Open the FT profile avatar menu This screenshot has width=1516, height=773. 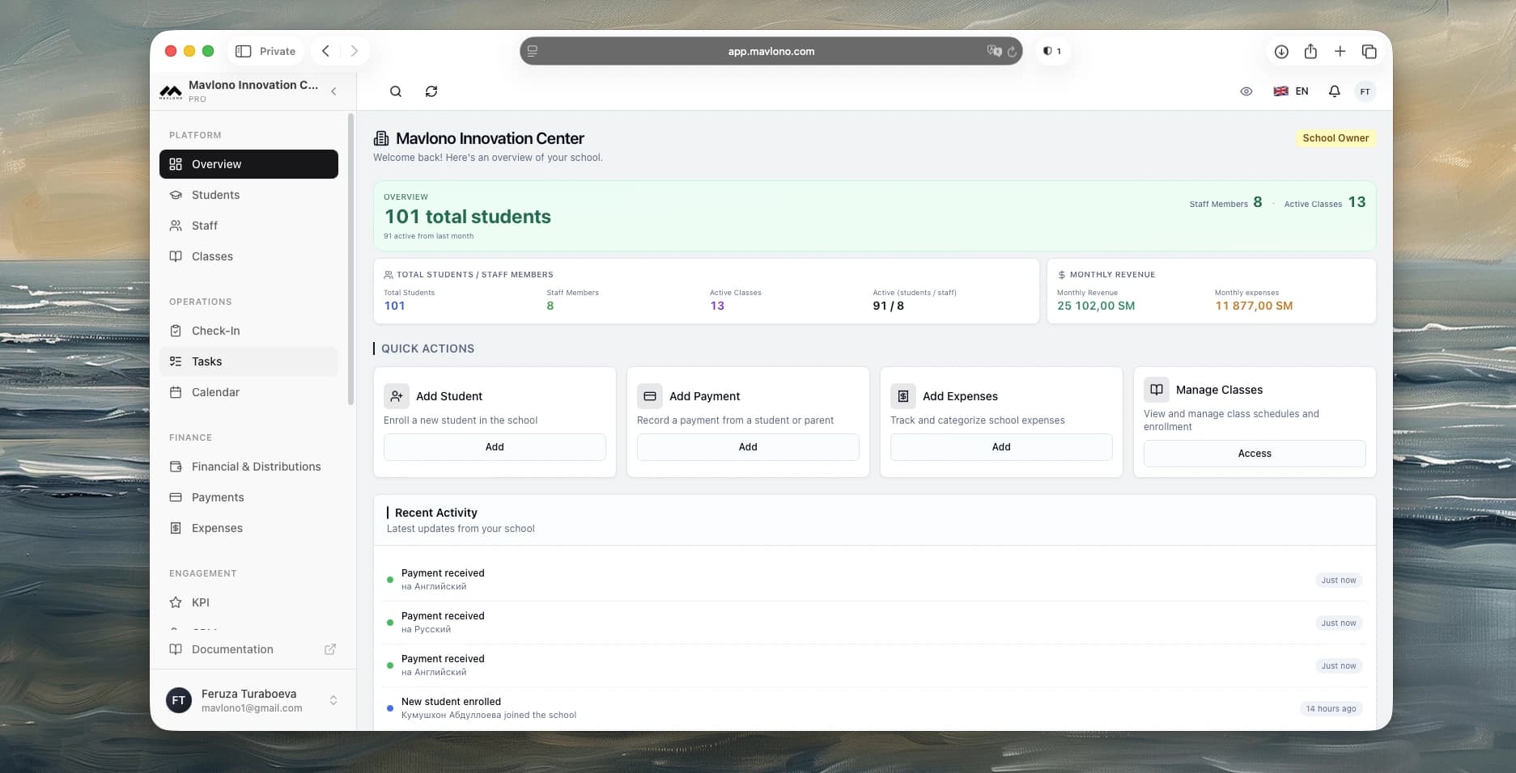pos(1366,91)
